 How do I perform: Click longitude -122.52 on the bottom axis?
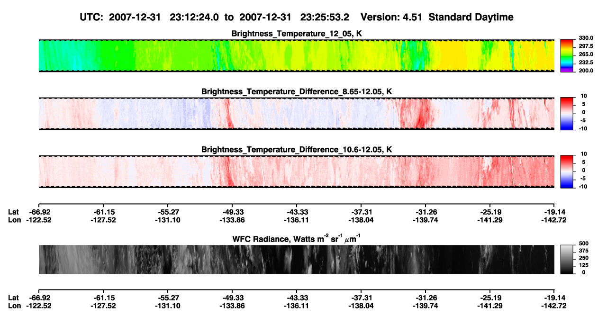point(38,306)
